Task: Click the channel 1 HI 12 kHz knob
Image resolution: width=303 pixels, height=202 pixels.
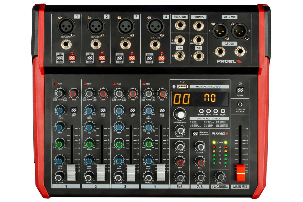Action: pos(60,110)
